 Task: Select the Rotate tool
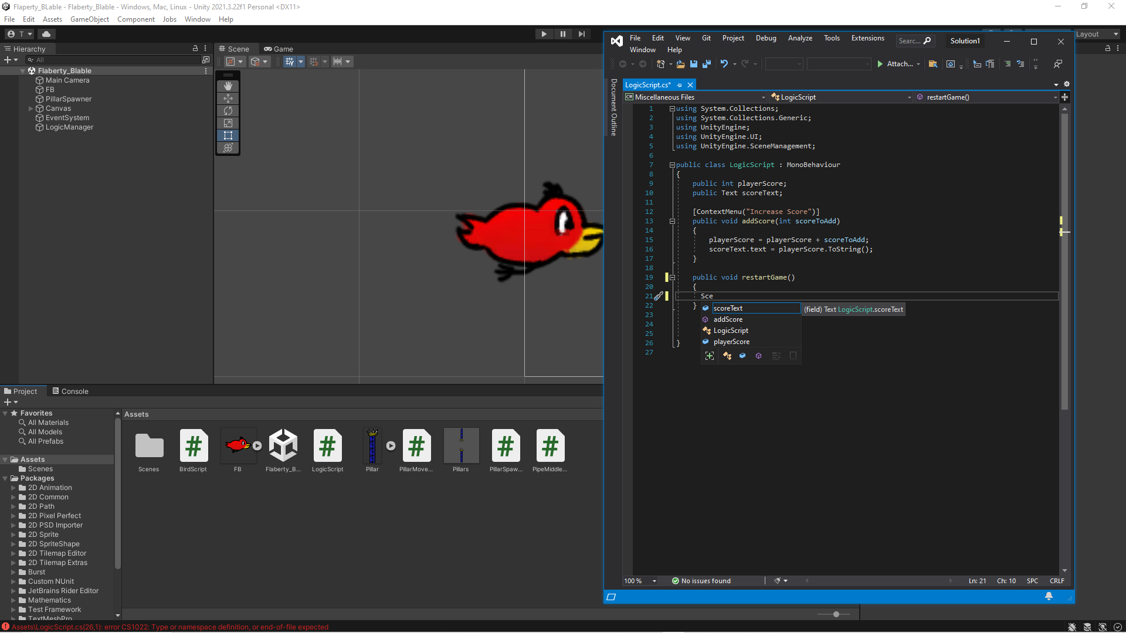click(x=228, y=111)
